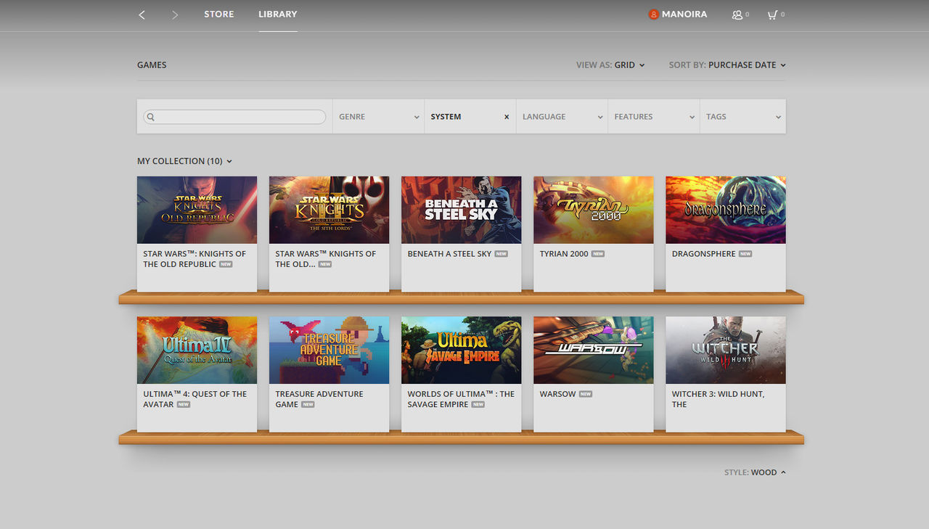Screen dimensions: 929x529
Task: Open Sort By Purchase Date dropdown
Action: [727, 65]
